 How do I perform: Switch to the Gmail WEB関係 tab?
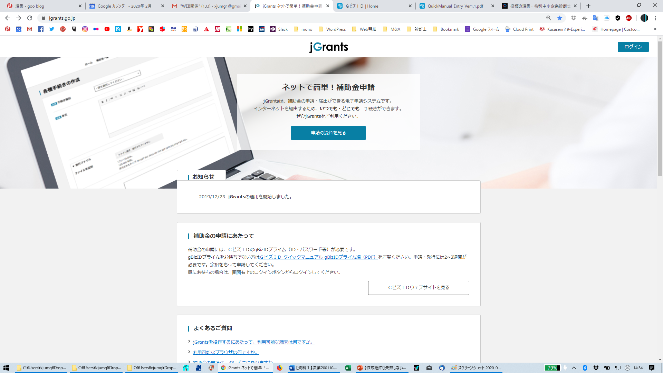click(x=209, y=6)
